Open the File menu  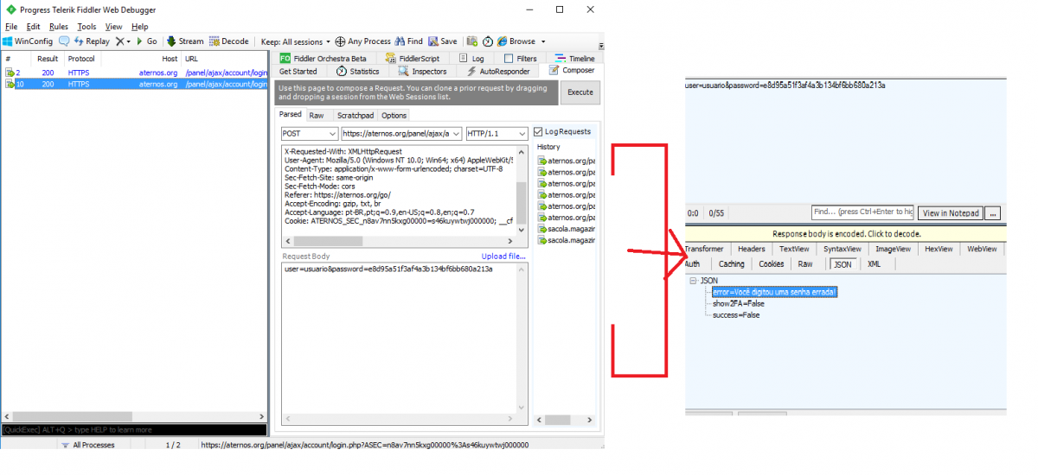[x=11, y=27]
